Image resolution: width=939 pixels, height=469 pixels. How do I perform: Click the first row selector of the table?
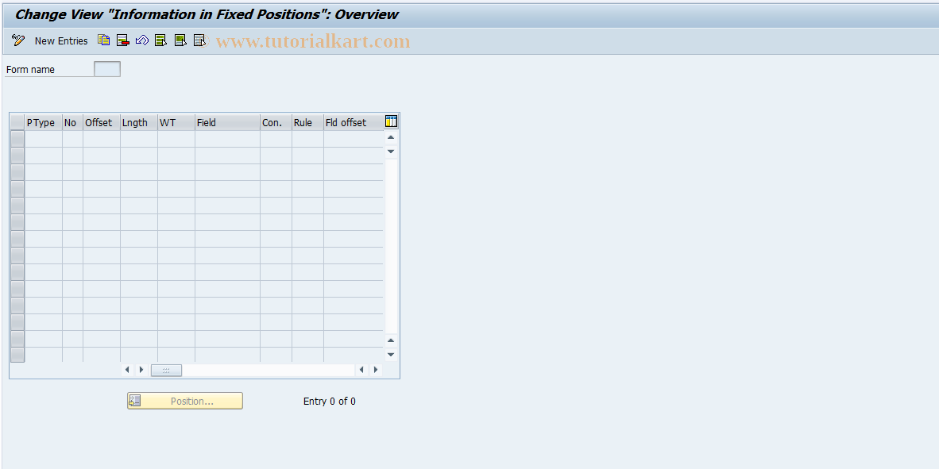[x=17, y=139]
